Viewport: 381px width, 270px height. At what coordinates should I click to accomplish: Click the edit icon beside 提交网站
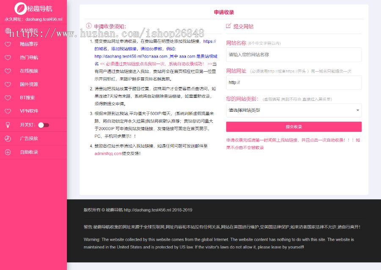(x=229, y=26)
